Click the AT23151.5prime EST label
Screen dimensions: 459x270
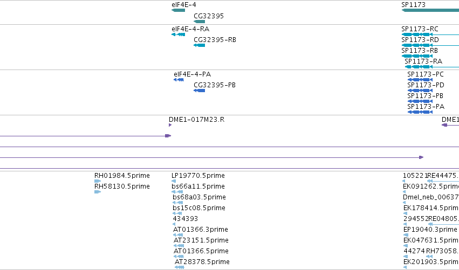201,240
